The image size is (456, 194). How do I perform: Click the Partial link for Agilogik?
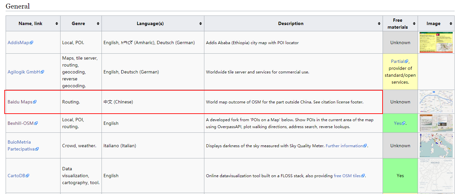[x=399, y=61]
